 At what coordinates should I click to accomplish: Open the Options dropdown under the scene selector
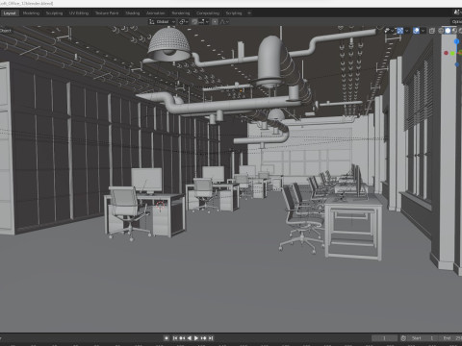tap(456, 22)
